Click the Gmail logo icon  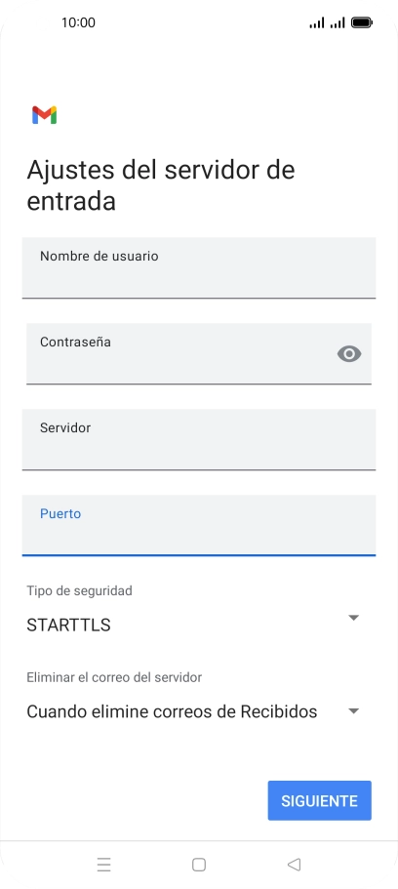pyautogui.click(x=44, y=115)
